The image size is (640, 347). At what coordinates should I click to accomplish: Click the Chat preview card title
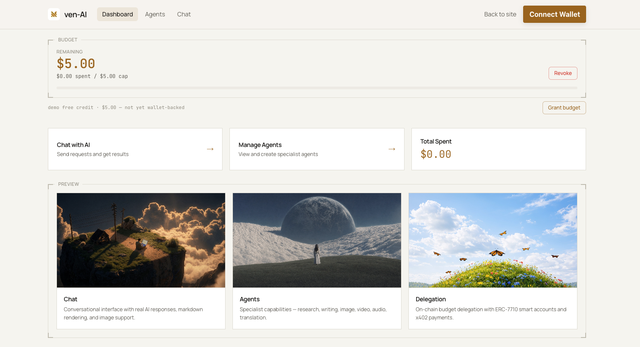[x=71, y=299]
